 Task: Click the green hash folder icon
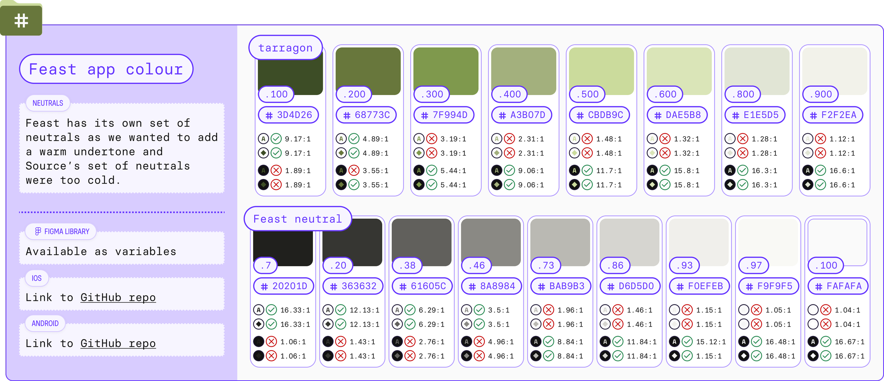point(21,18)
